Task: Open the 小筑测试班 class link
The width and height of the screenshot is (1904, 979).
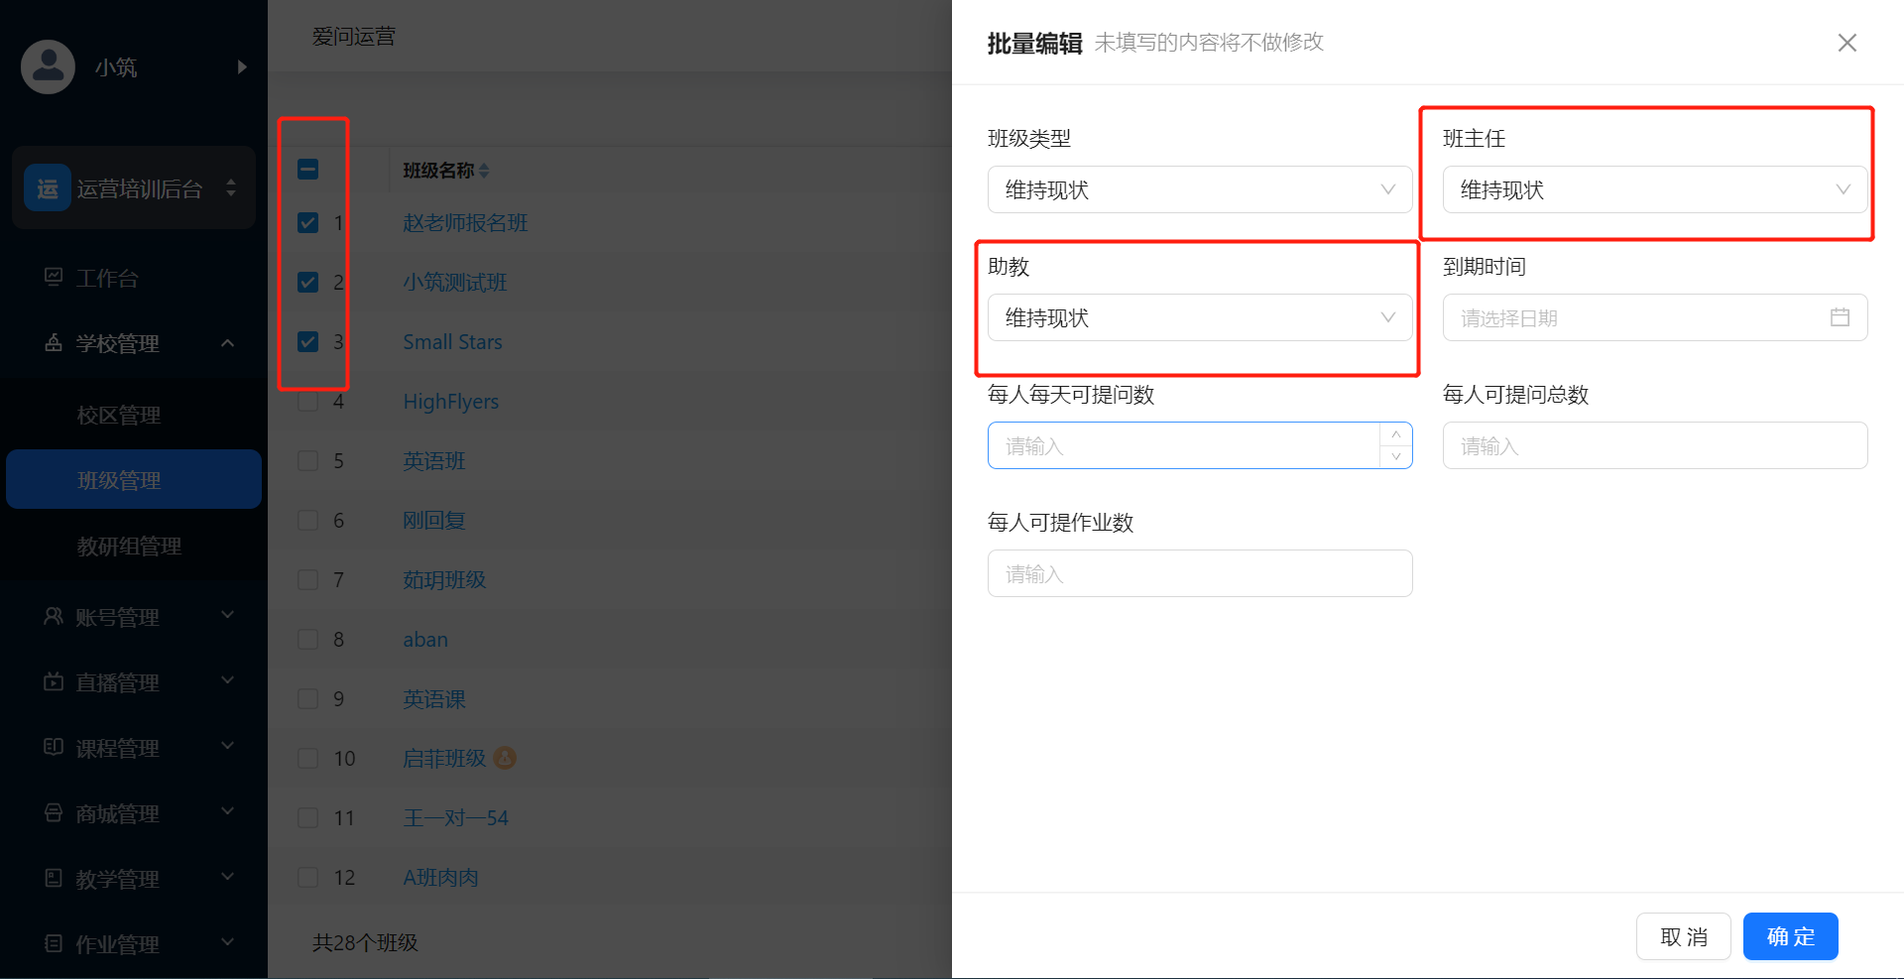Action: coord(455,282)
